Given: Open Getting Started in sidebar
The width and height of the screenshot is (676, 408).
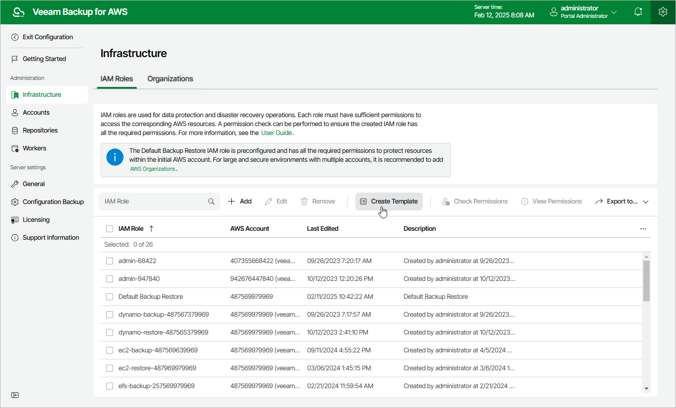Looking at the screenshot, I should click(44, 59).
